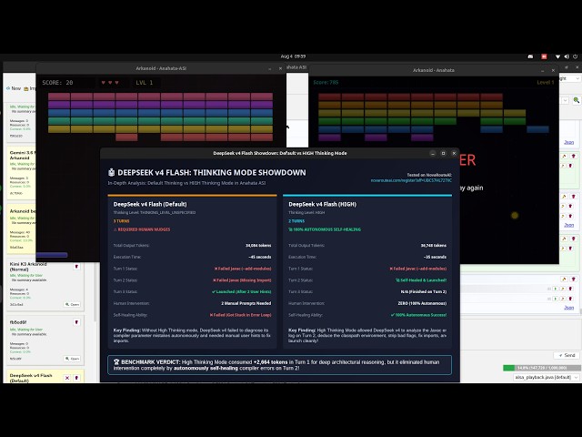The image size is (582, 437).
Task: Click the hearts lives indicator in Arkanoid - Anahata-ASI
Action: [110, 83]
